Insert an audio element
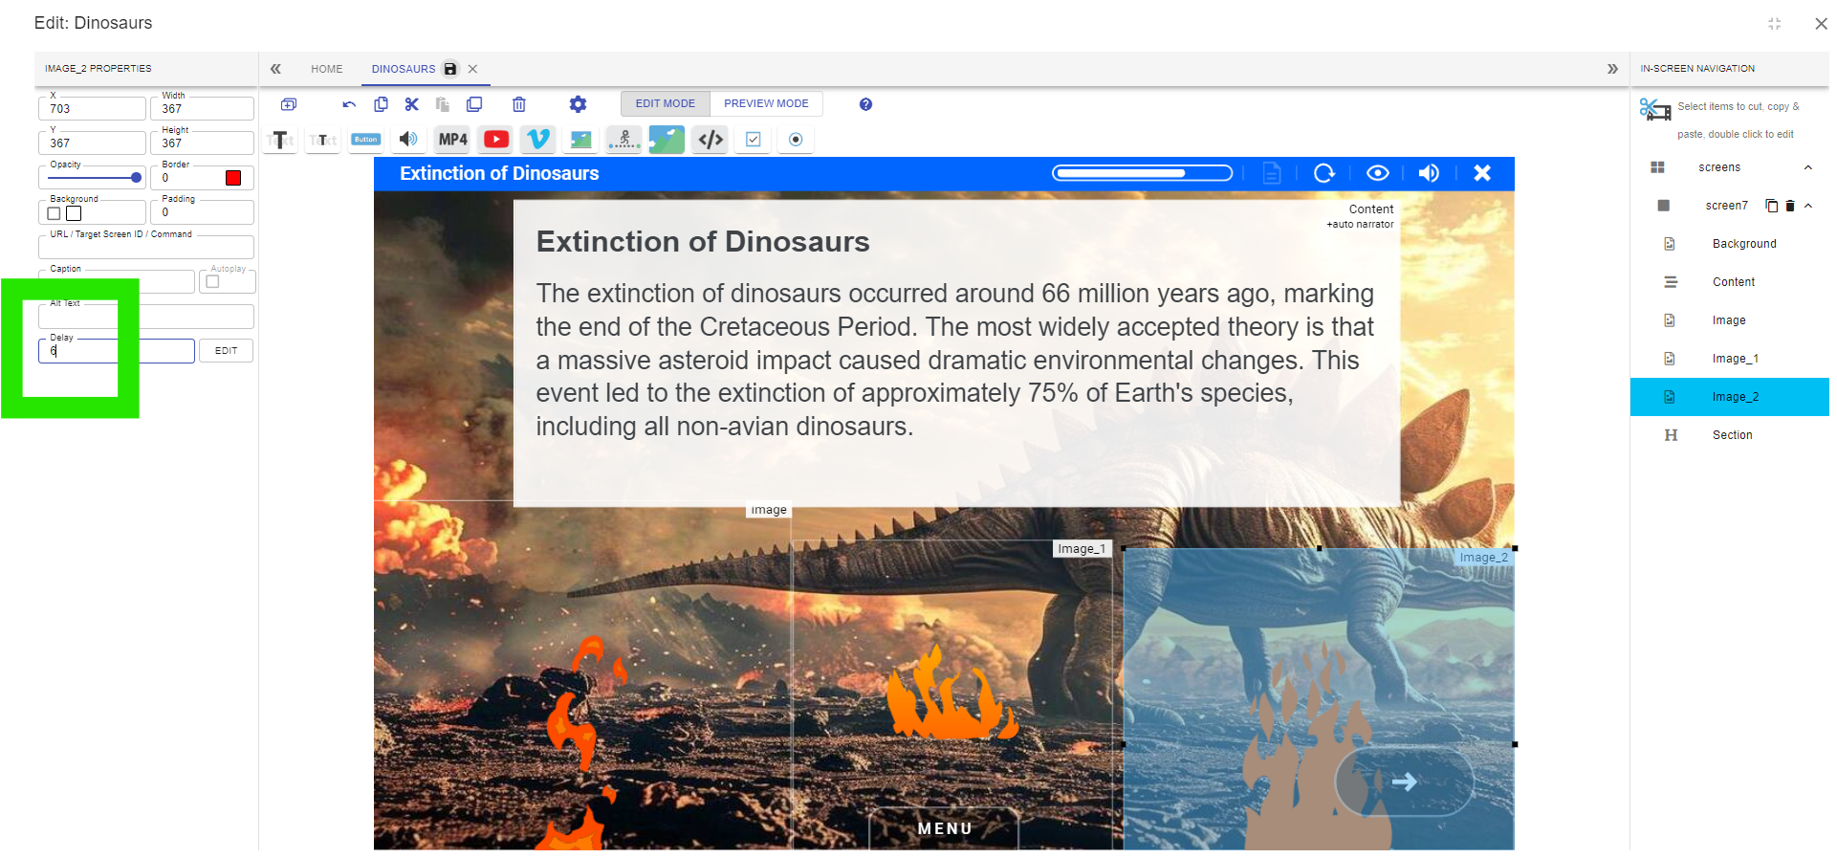This screenshot has height=858, width=1837. tap(408, 140)
